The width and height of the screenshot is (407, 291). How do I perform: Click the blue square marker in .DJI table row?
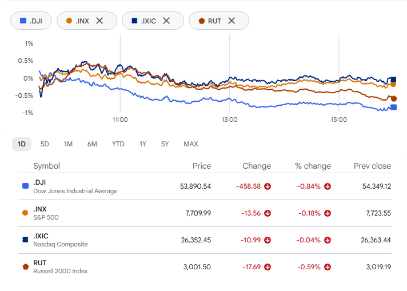25,186
